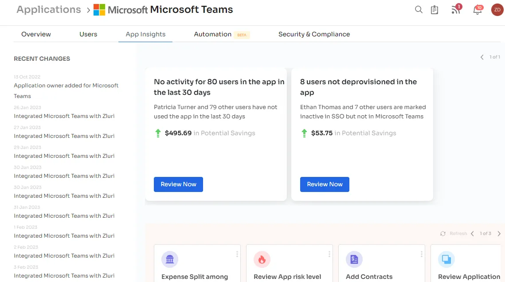Switch to the Users tab

point(88,34)
